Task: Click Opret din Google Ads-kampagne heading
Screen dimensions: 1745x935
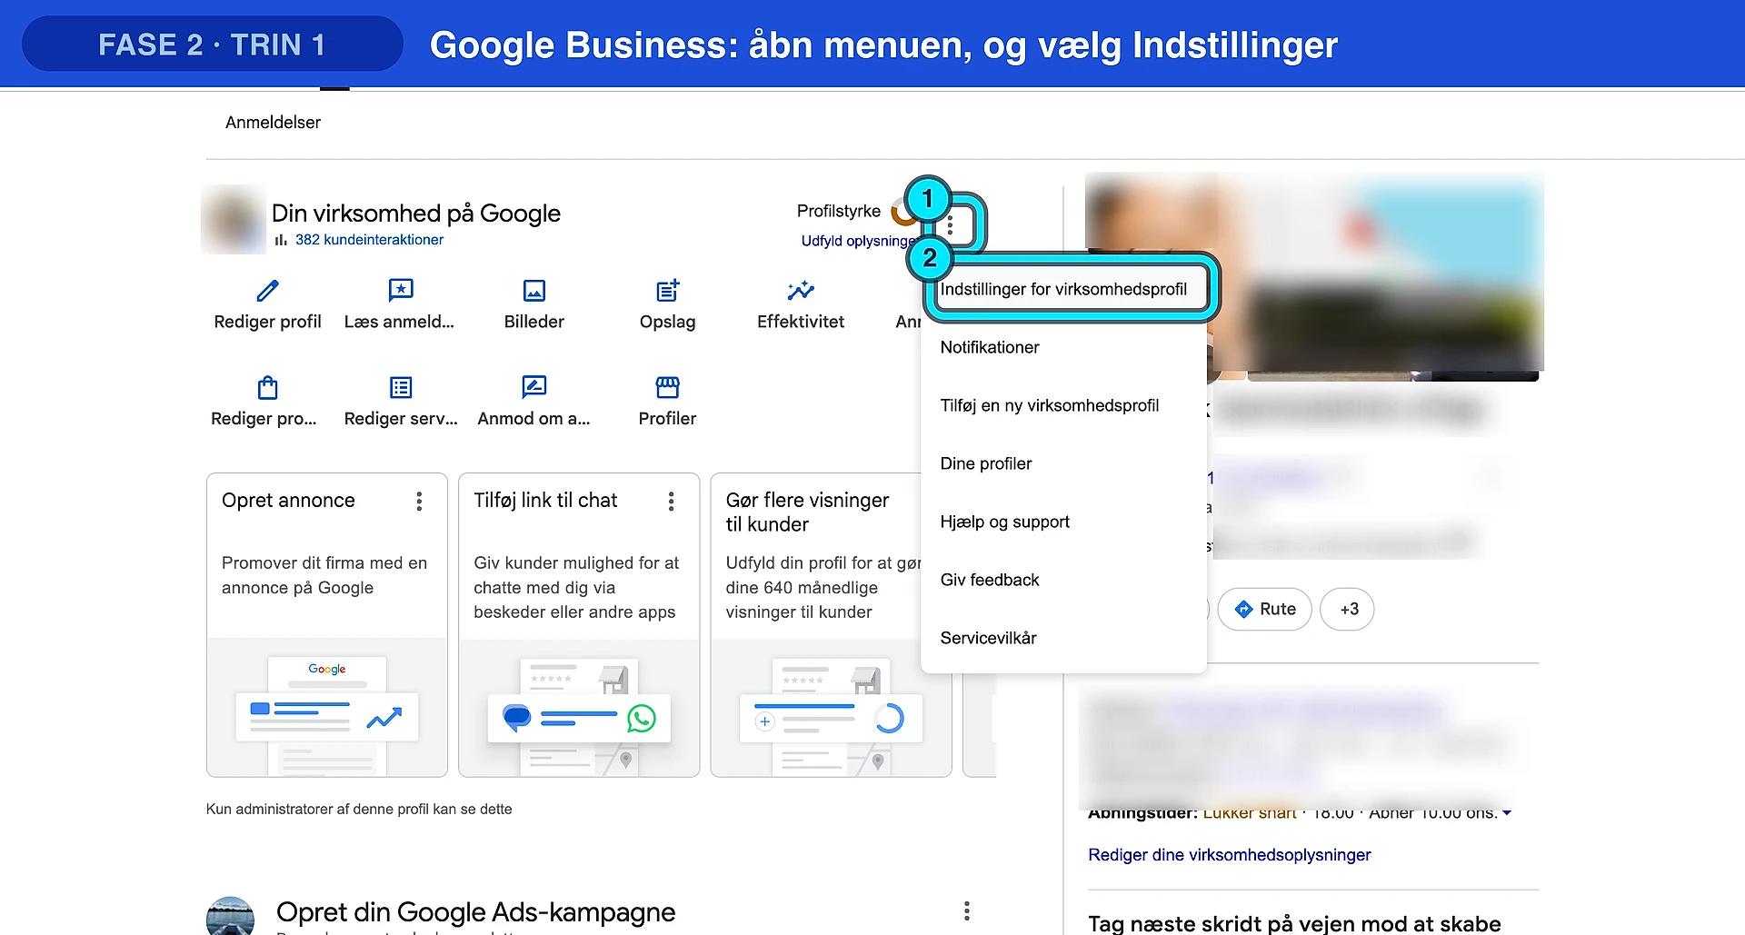Action: (475, 911)
